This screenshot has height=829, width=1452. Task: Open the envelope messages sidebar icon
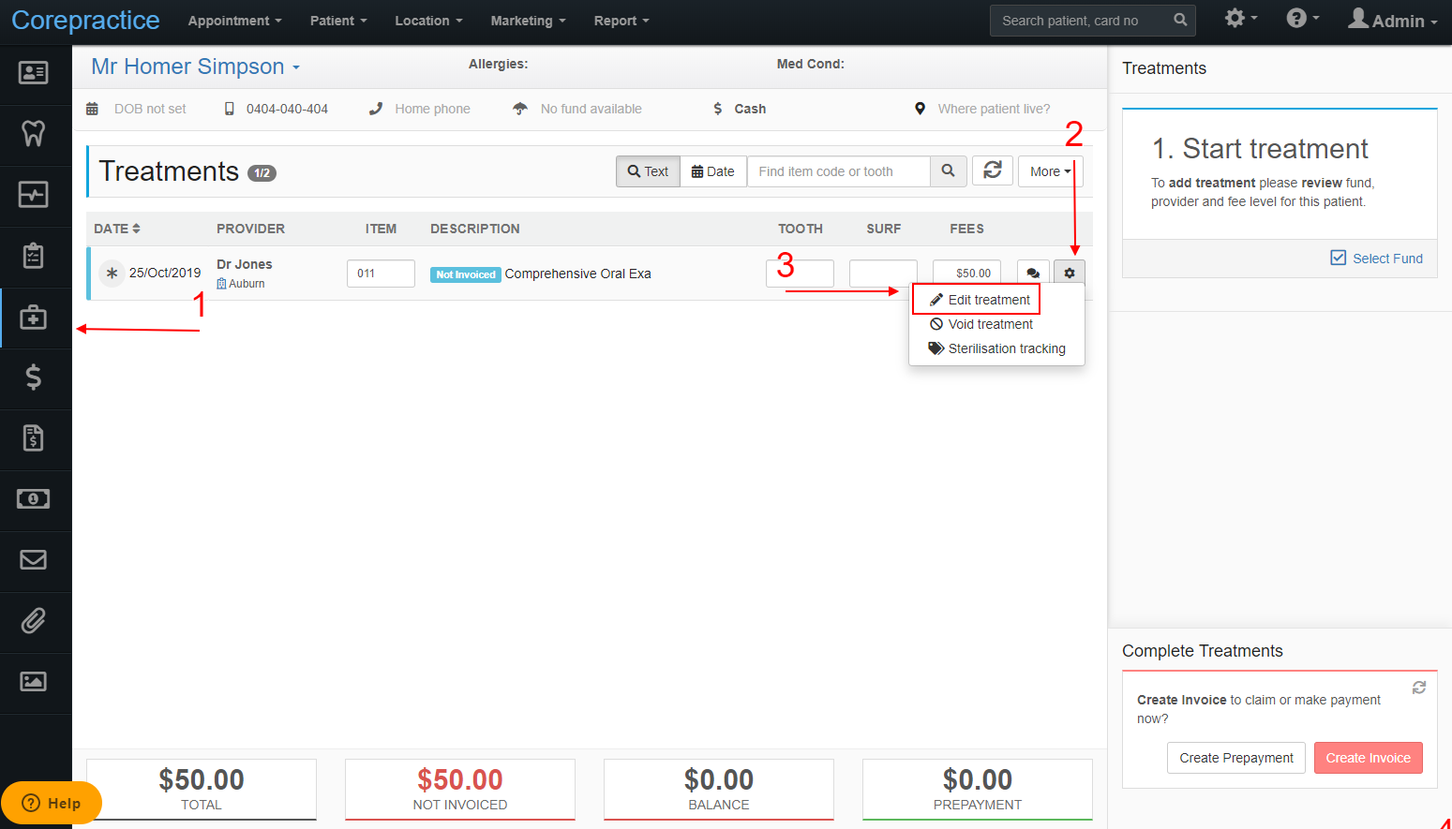click(34, 560)
